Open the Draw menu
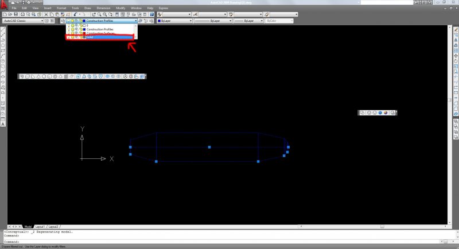 [88, 8]
